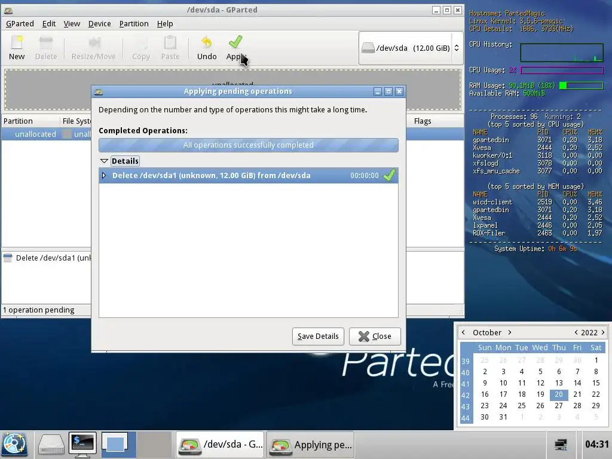Expand the Delete /dev/sda1 operation row
Screen dimensions: 612x459
104,176
